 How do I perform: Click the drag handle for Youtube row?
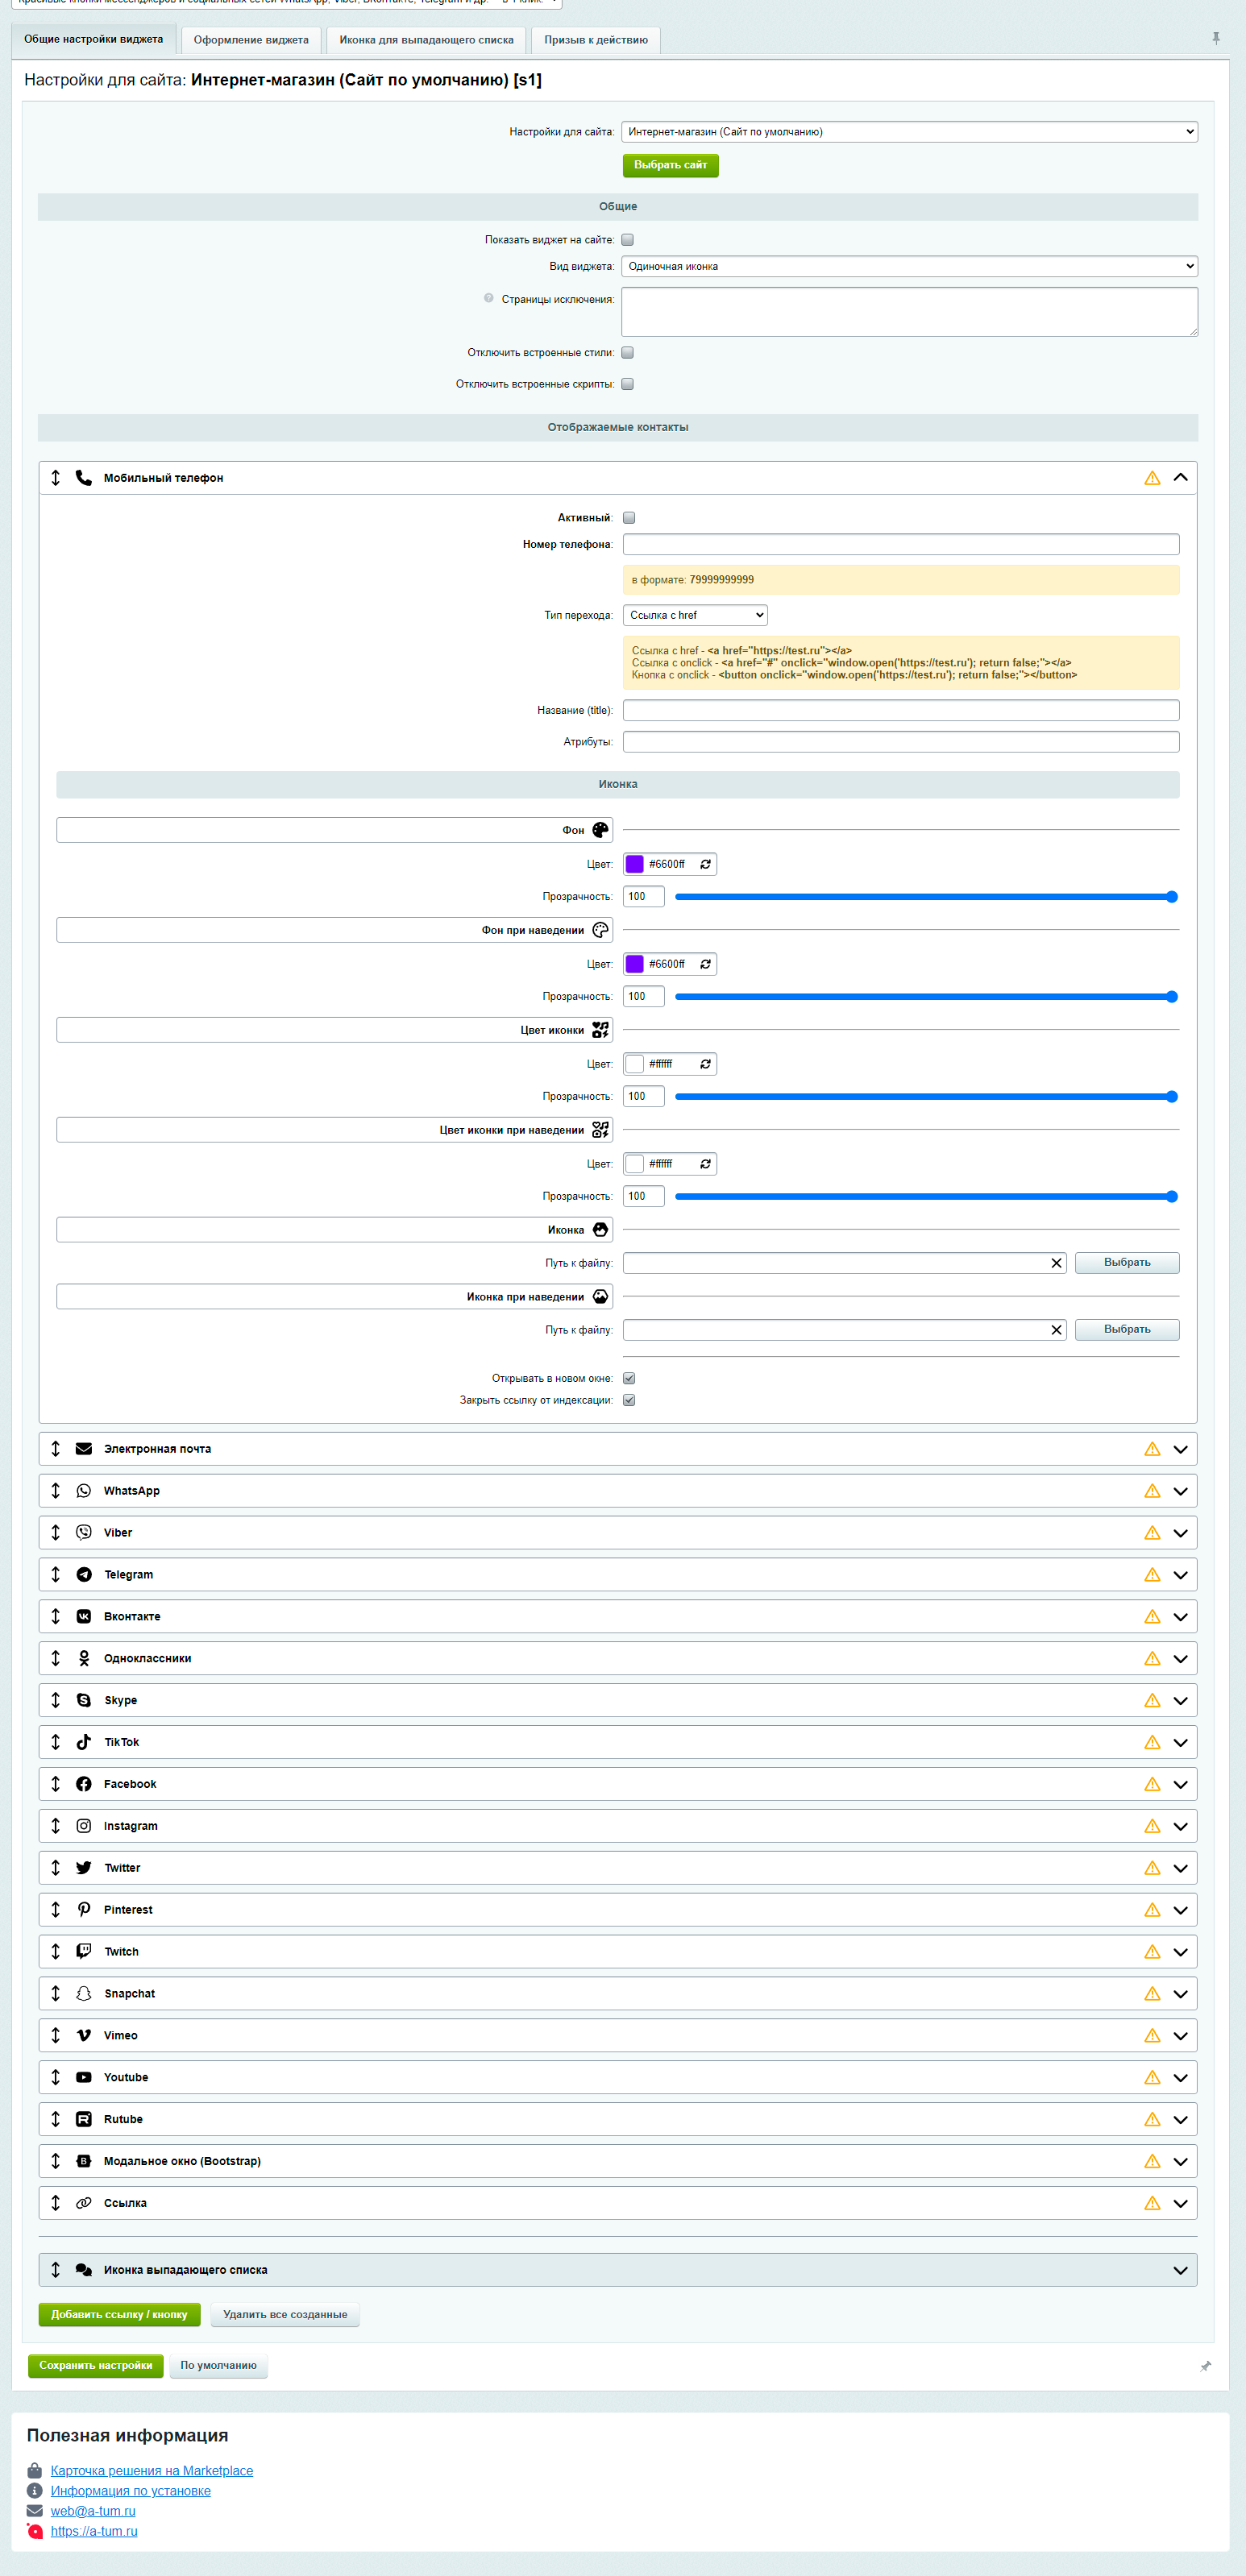[x=56, y=2077]
